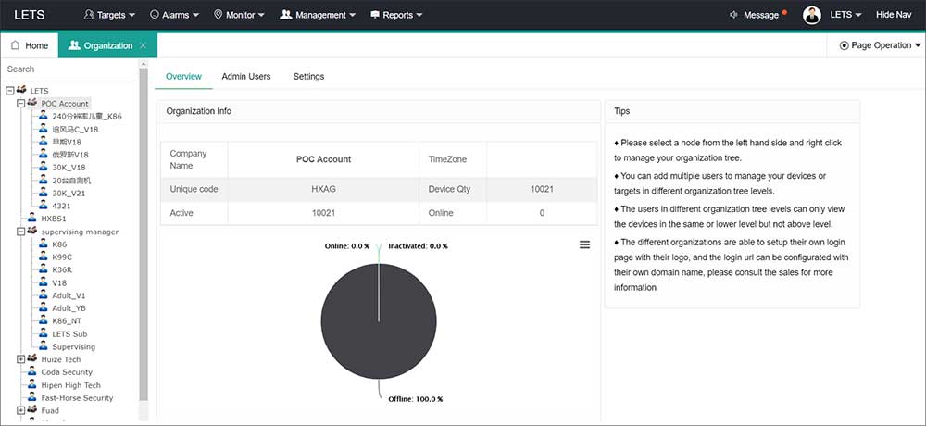
Task: Collapse the LETS root tree node
Action: (10, 91)
